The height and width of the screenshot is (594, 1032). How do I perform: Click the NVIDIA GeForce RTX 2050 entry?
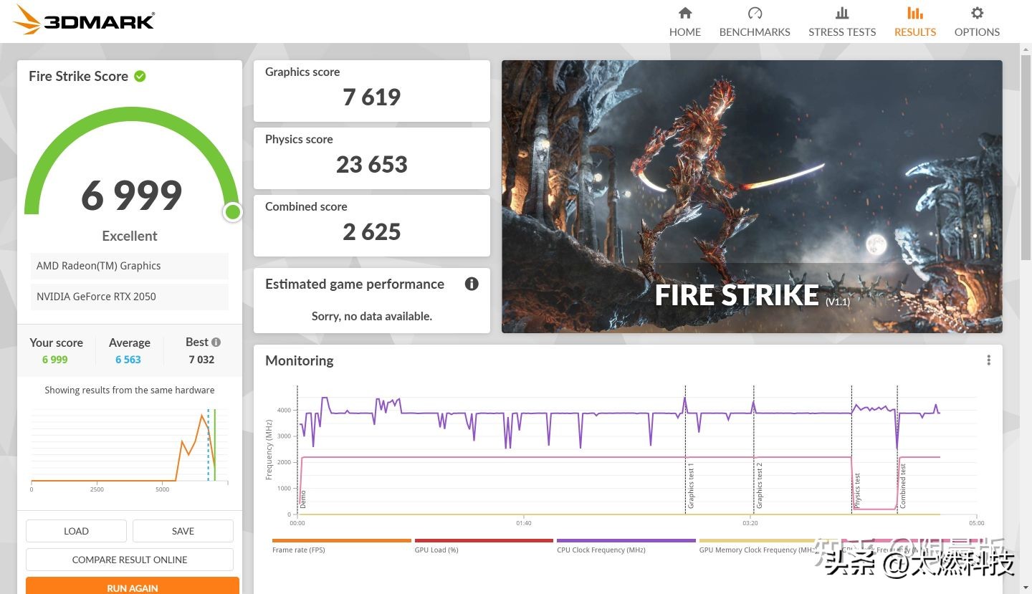pos(130,297)
